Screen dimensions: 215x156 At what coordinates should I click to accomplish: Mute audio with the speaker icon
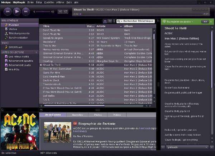pos(53,12)
